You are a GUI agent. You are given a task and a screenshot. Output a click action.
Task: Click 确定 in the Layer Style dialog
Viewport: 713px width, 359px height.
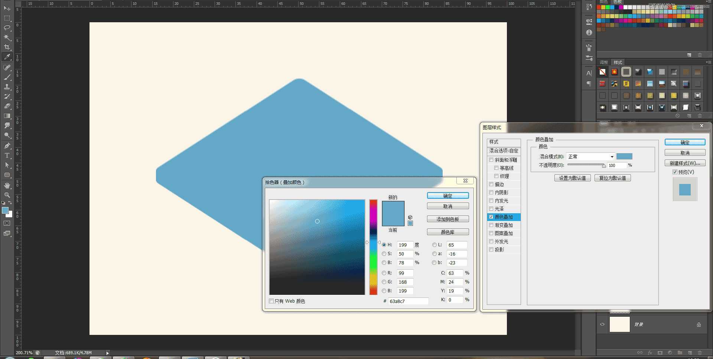[685, 142]
